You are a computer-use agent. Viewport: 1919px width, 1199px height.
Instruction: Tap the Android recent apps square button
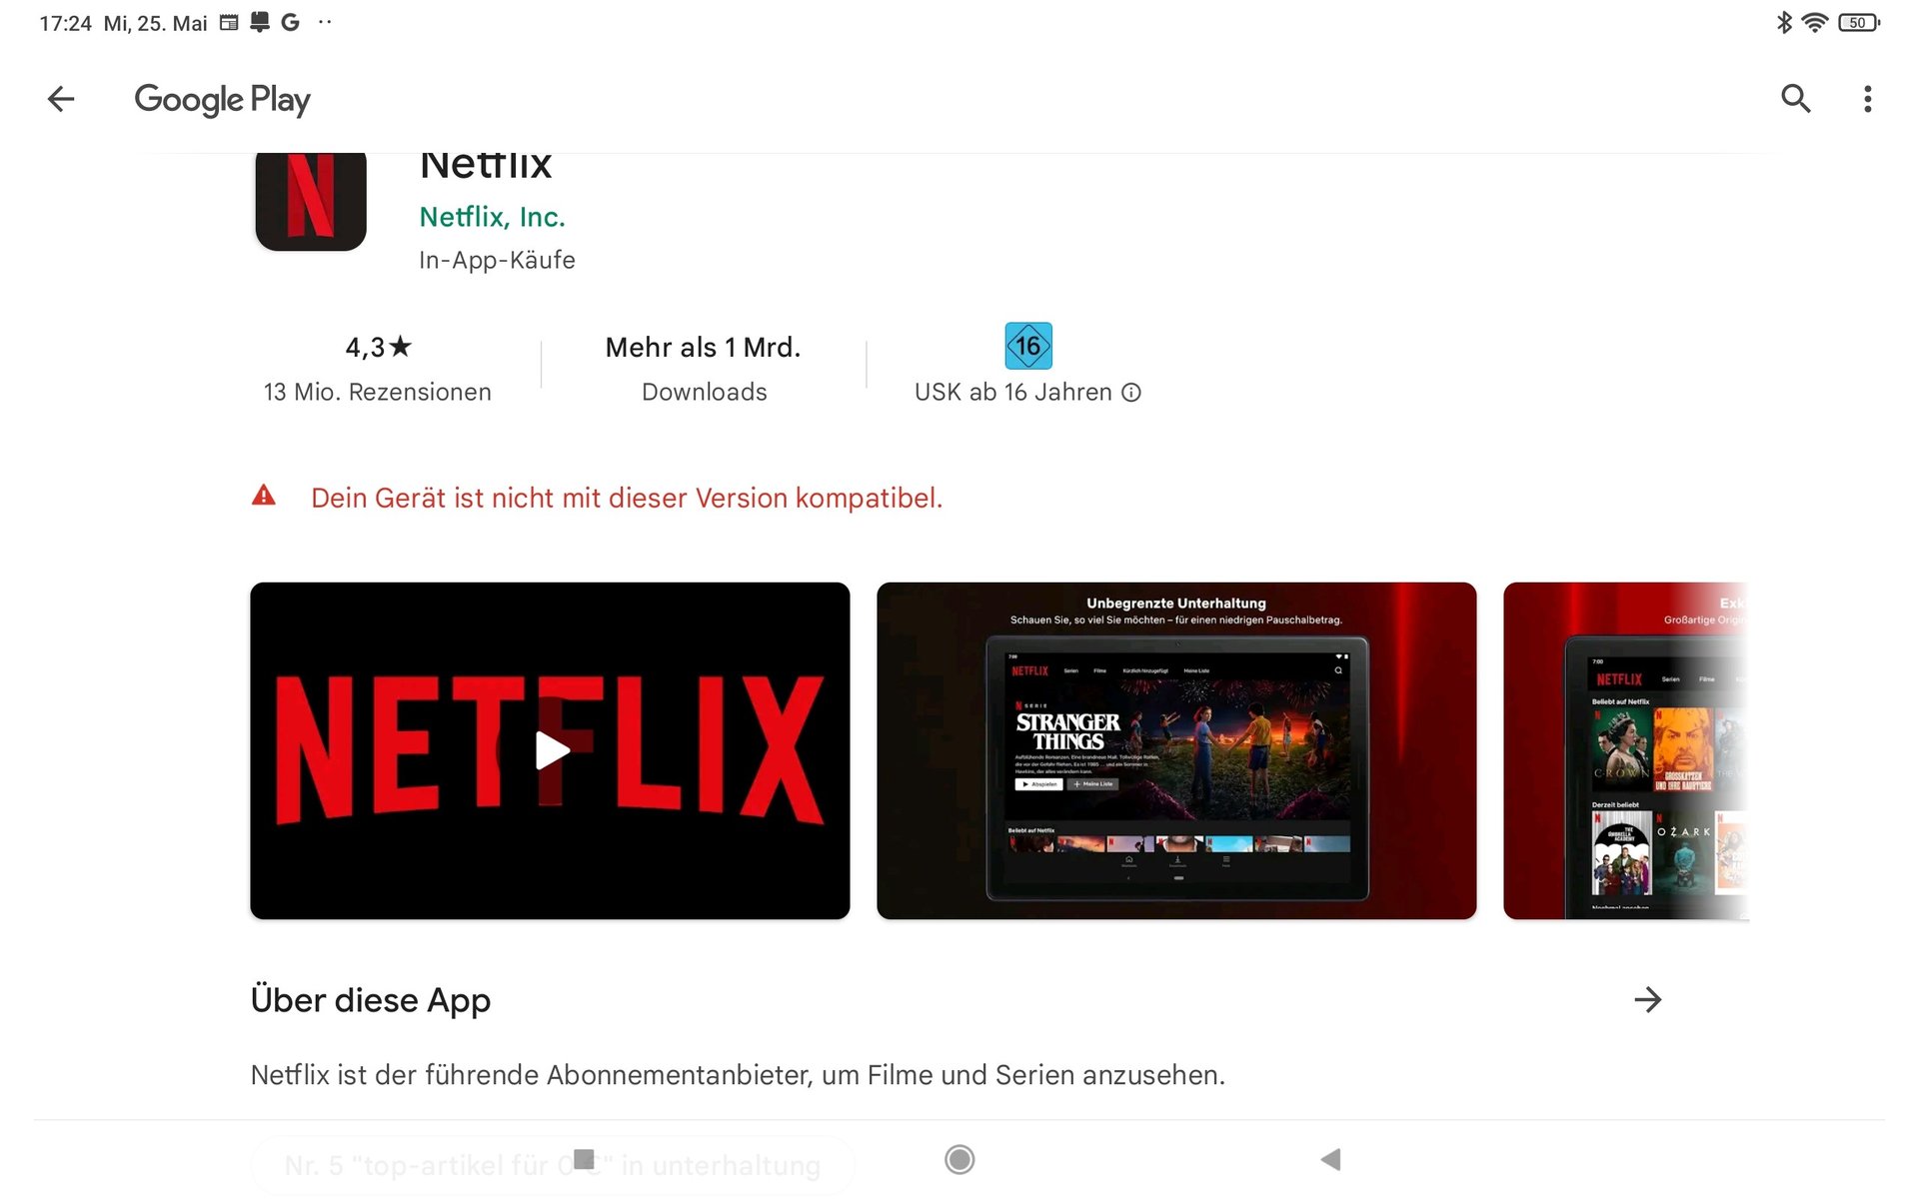coord(585,1159)
